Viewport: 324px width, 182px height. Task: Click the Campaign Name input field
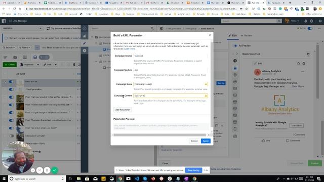(x=171, y=84)
